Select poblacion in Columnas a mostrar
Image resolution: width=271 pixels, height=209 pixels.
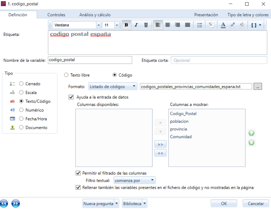179,121
